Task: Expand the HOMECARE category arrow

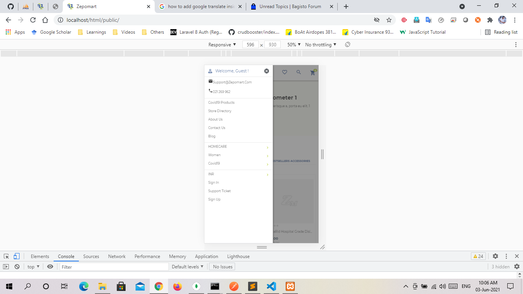Action: [267, 147]
